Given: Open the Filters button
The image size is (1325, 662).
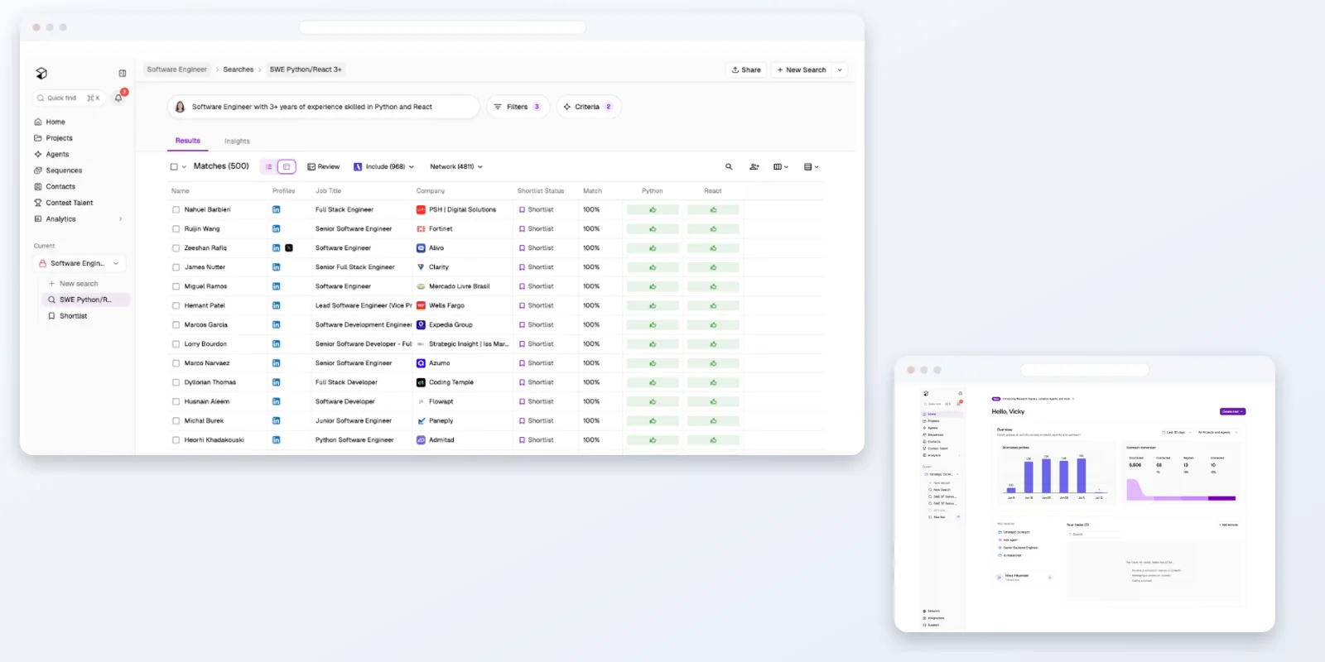Looking at the screenshot, I should pyautogui.click(x=518, y=107).
